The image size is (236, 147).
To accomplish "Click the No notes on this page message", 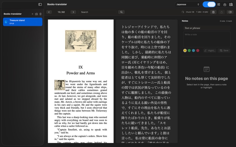I will click(x=206, y=78).
